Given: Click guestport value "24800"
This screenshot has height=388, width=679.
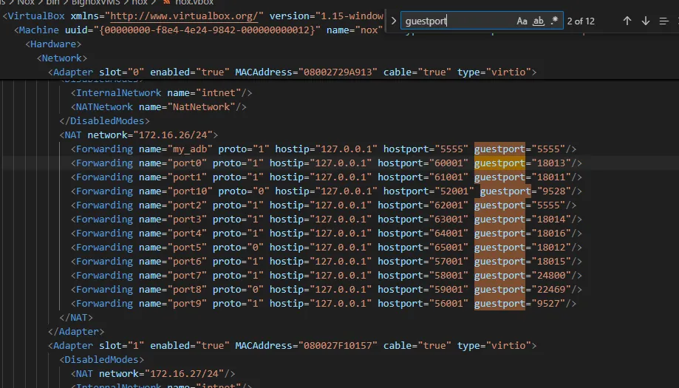Looking at the screenshot, I should 551,276.
